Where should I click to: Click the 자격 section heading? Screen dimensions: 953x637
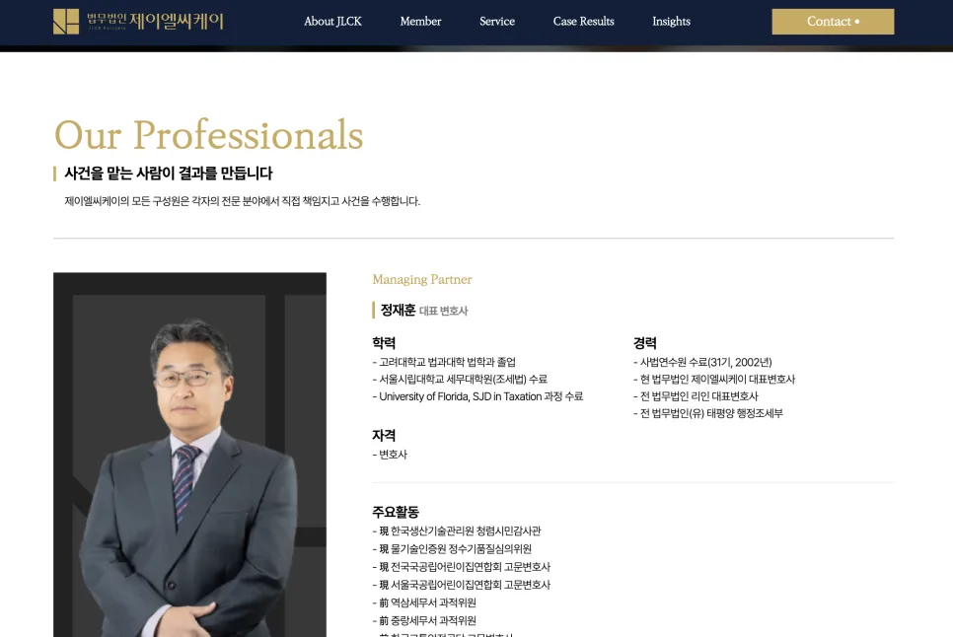tap(384, 436)
